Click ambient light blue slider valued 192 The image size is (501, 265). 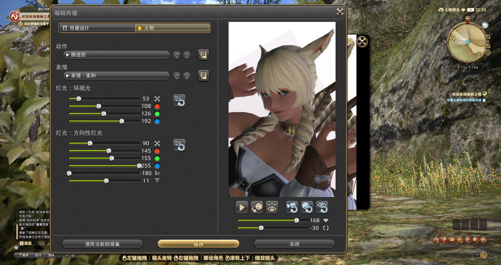pos(104,121)
